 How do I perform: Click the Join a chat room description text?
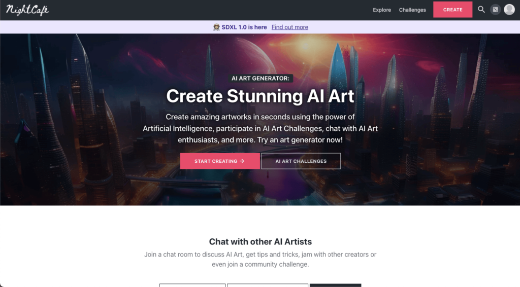click(261, 260)
